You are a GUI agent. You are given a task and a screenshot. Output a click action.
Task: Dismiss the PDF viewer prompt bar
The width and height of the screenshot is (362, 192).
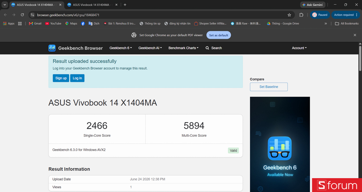[355, 35]
